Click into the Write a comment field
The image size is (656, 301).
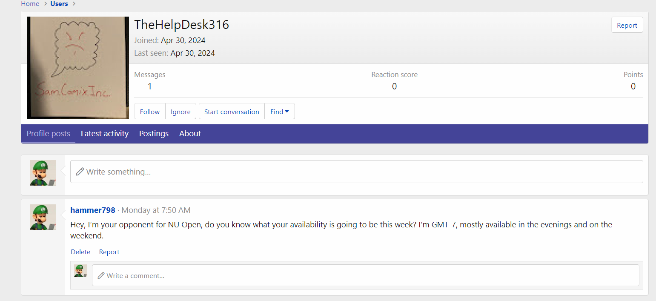(366, 275)
